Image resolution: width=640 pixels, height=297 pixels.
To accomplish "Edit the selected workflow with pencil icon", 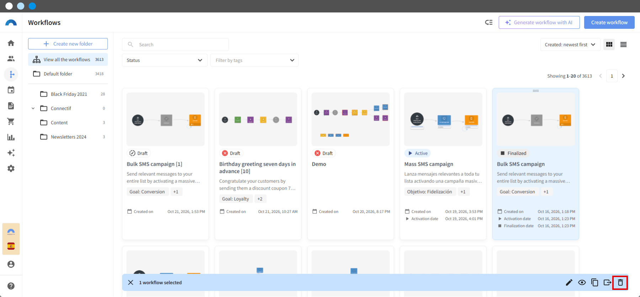I will (569, 282).
